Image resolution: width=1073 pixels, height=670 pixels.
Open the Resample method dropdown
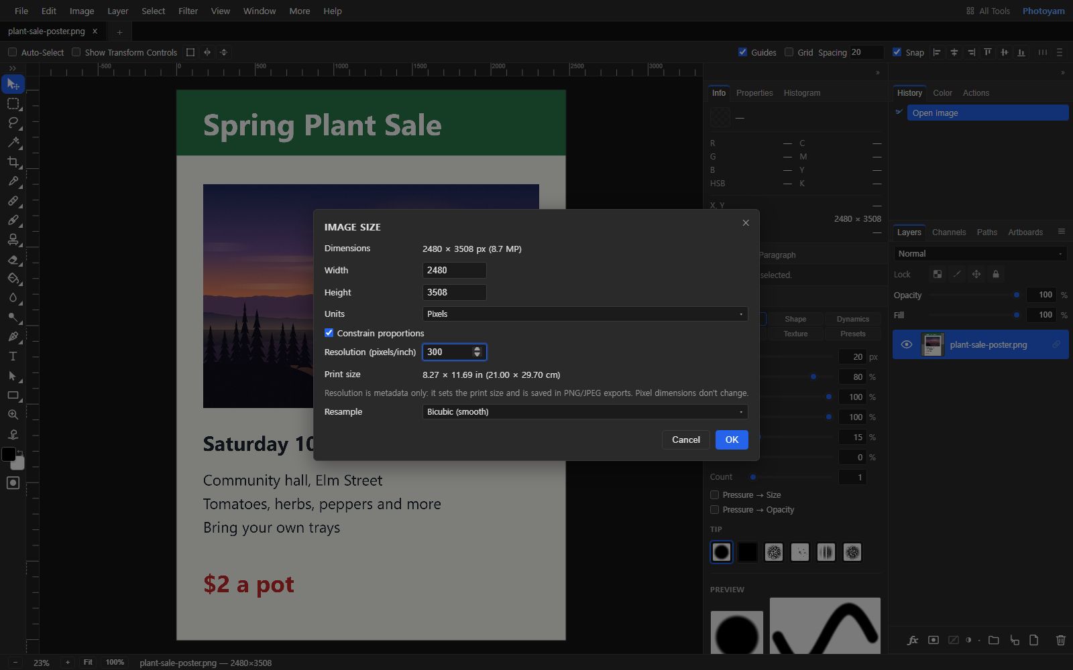[x=585, y=411]
